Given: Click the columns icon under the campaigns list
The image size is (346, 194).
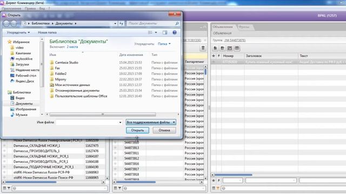Looking at the screenshot, I should (4, 188).
